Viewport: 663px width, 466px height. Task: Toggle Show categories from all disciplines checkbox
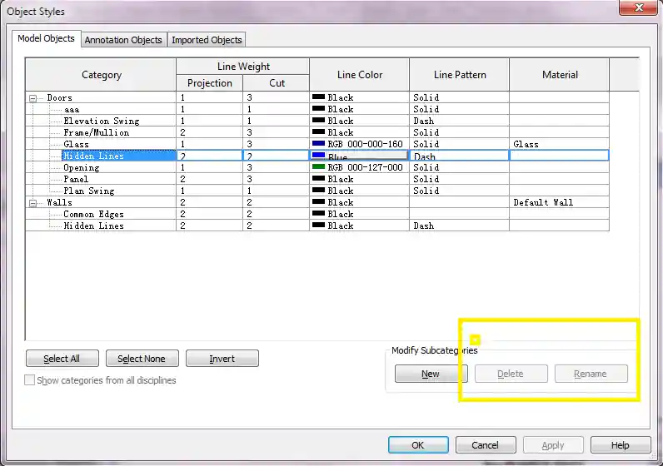pos(31,380)
